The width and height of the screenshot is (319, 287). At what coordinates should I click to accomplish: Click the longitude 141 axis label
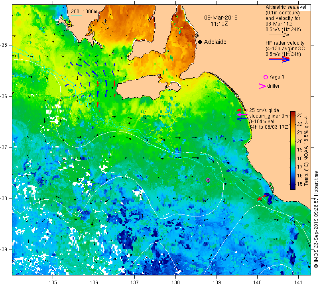pyautogui.click(x=298, y=282)
